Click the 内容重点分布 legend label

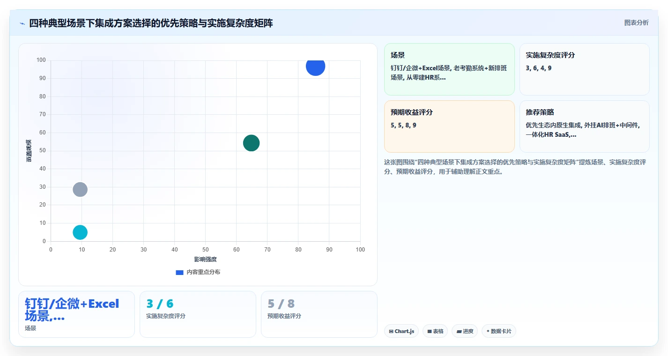pos(203,272)
